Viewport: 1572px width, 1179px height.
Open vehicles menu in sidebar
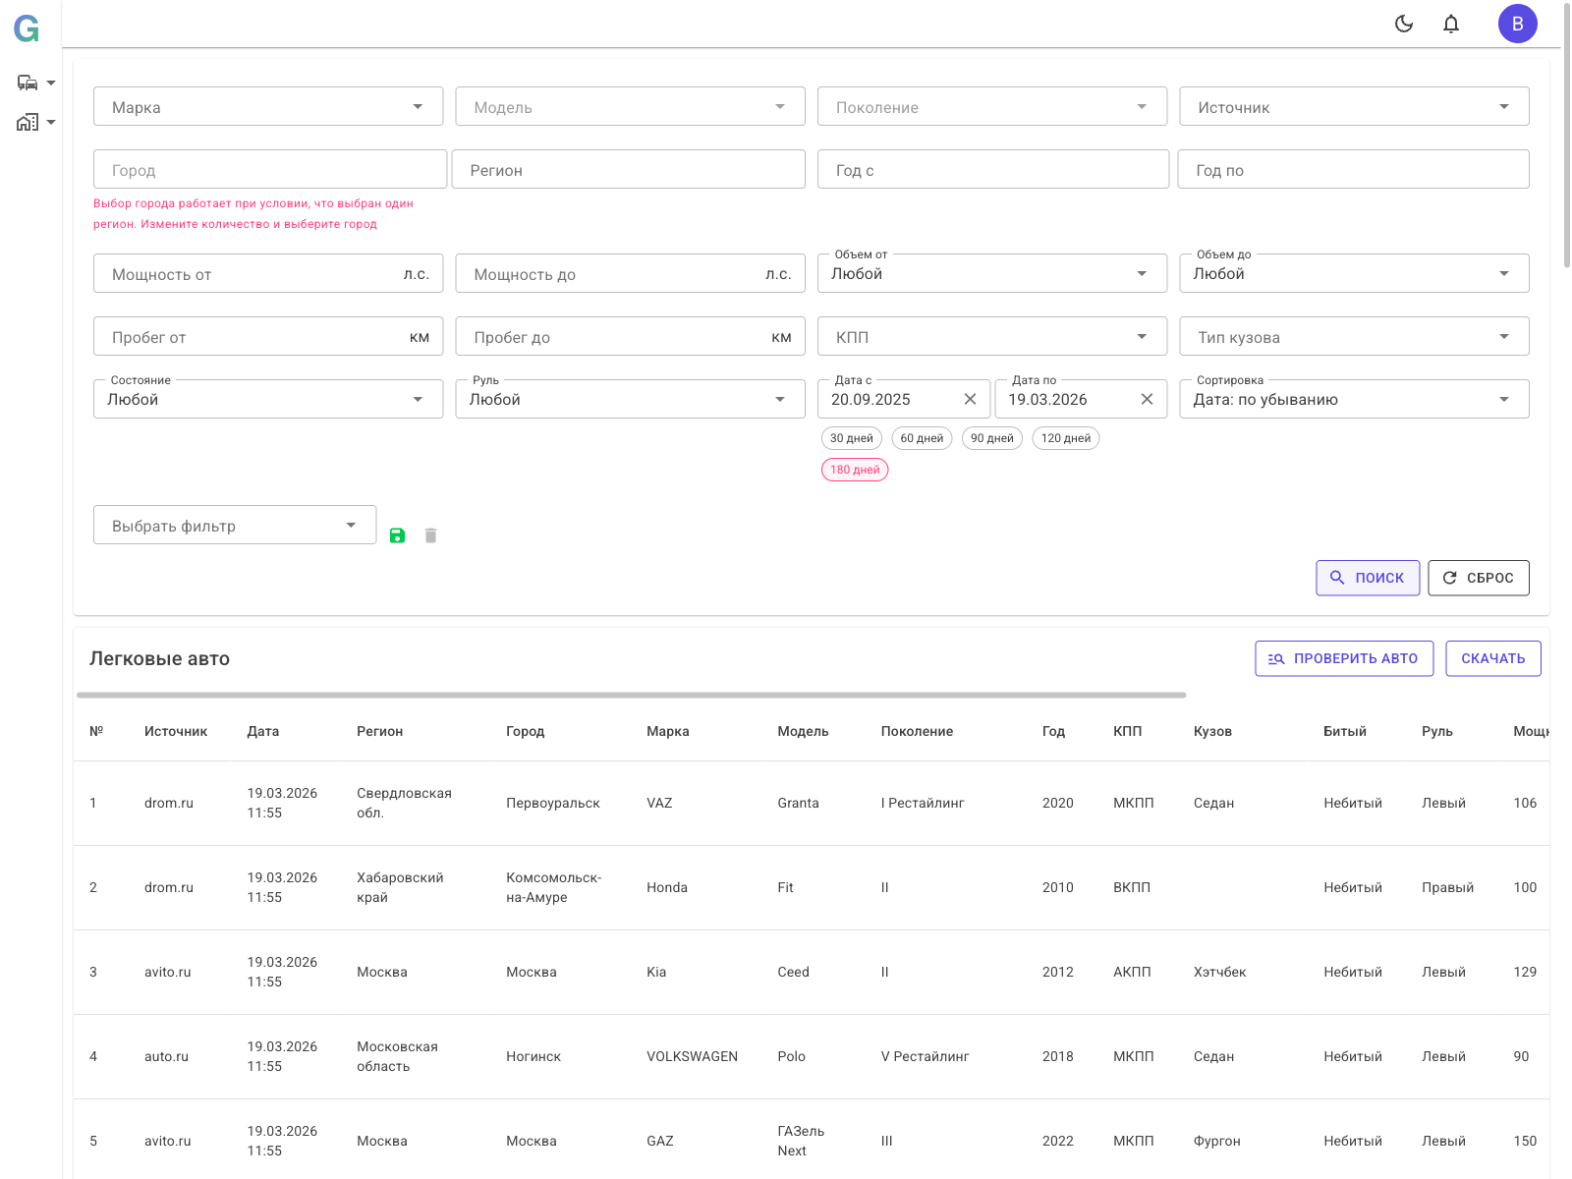(35, 84)
